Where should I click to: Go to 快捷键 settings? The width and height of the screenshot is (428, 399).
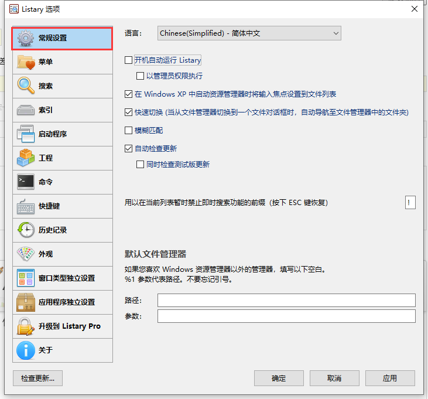coord(63,206)
